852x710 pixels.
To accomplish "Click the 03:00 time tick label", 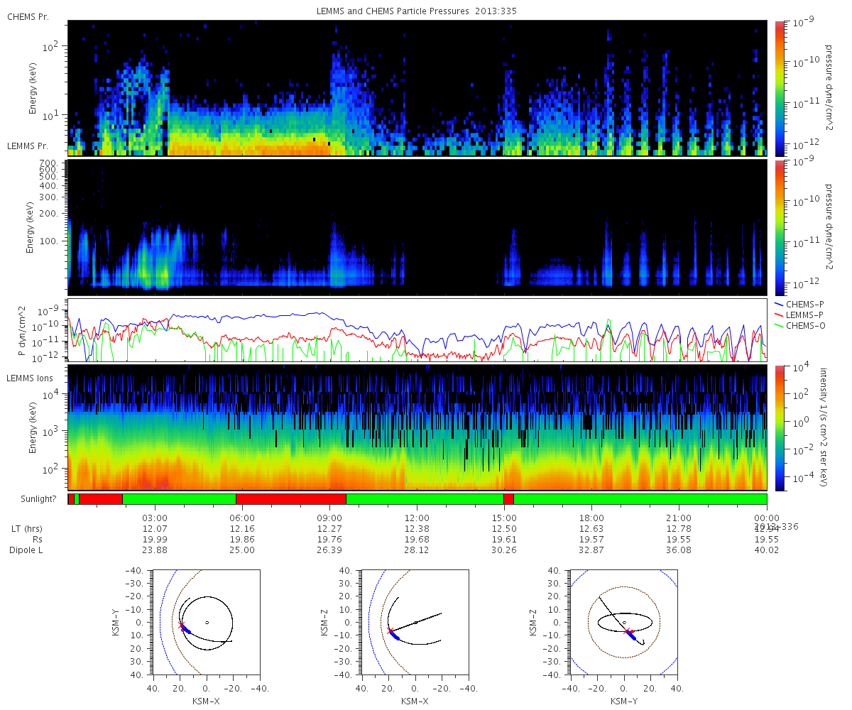I will (155, 518).
